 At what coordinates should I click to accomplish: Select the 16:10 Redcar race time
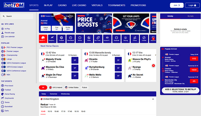[x=50, y=111]
